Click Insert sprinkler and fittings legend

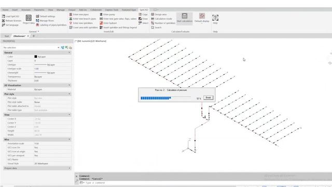[118, 28]
